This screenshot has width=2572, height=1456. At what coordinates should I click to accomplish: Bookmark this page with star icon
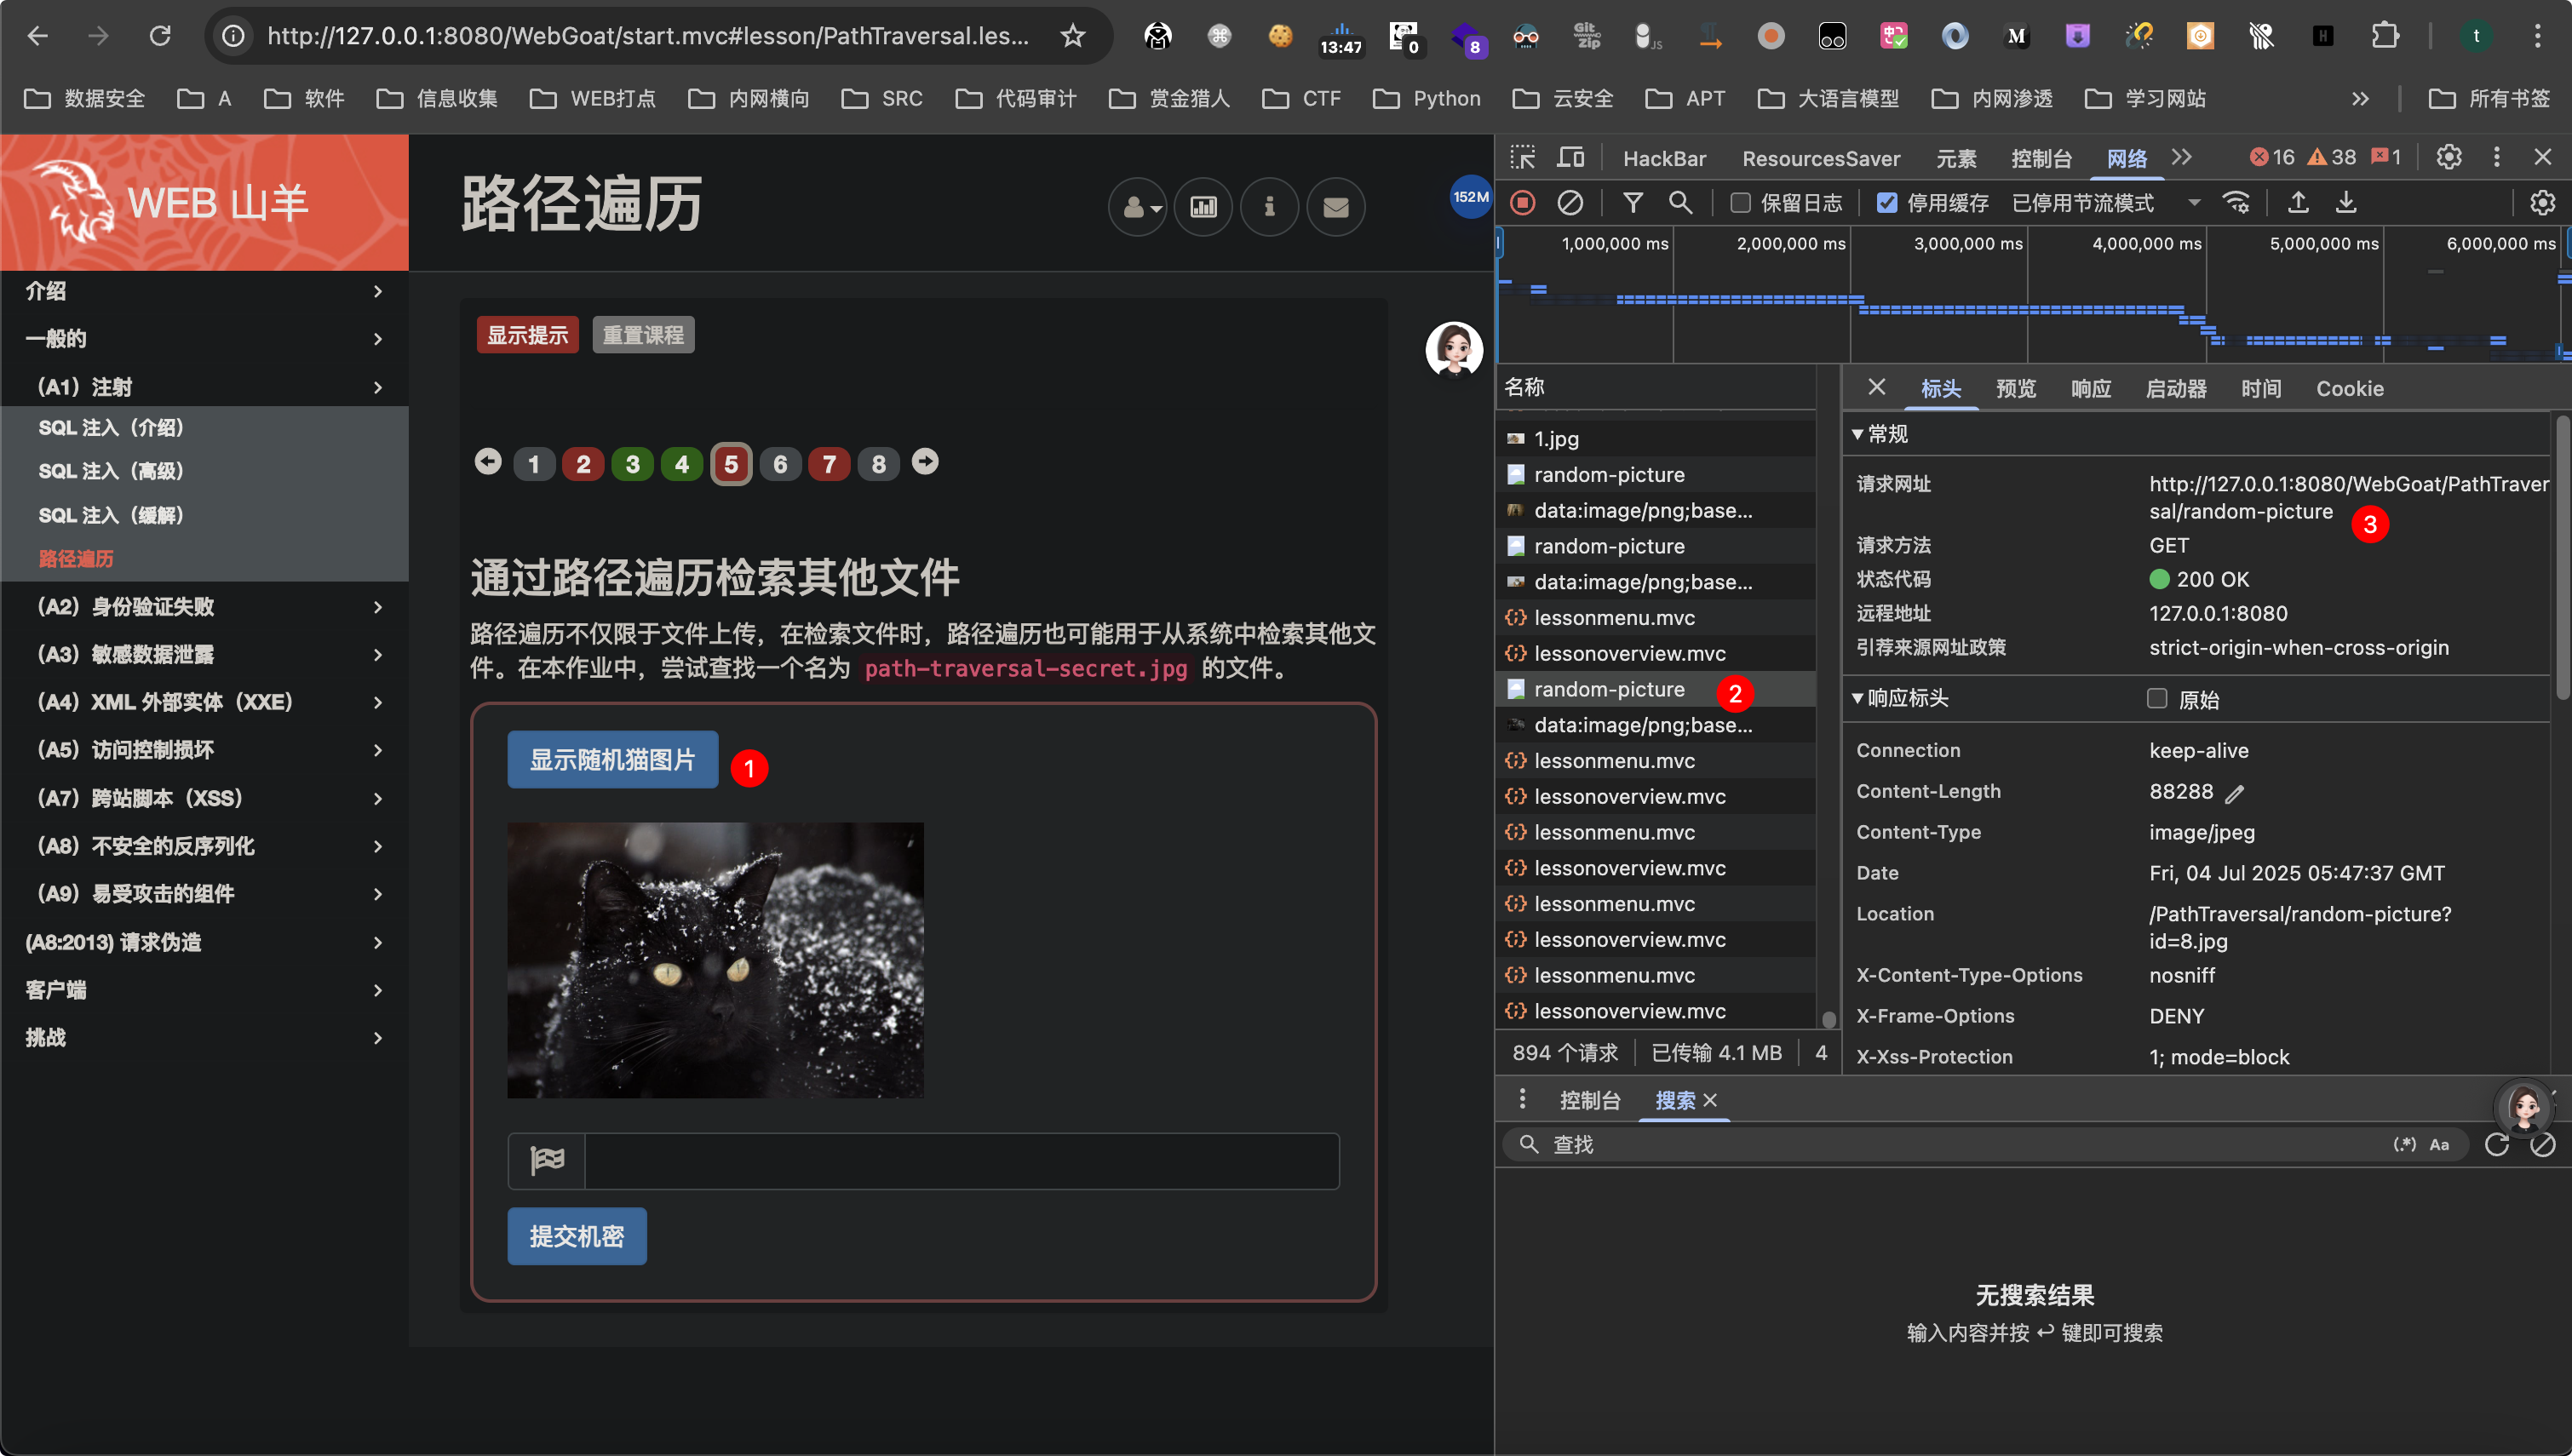click(1073, 36)
